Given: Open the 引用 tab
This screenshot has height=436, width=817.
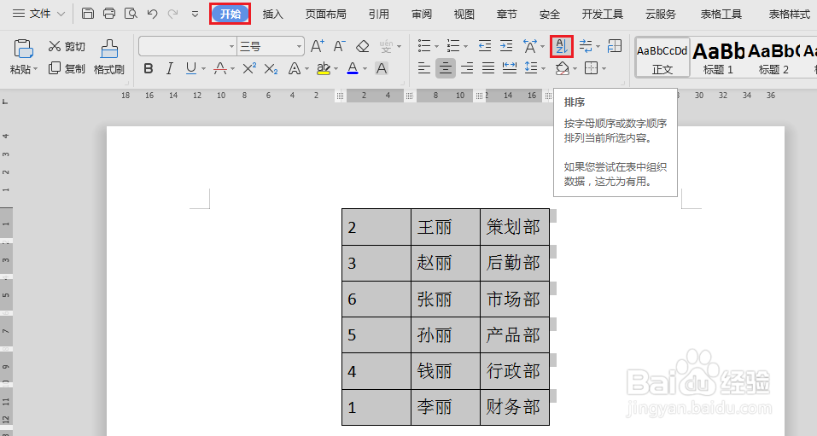Looking at the screenshot, I should [x=379, y=14].
